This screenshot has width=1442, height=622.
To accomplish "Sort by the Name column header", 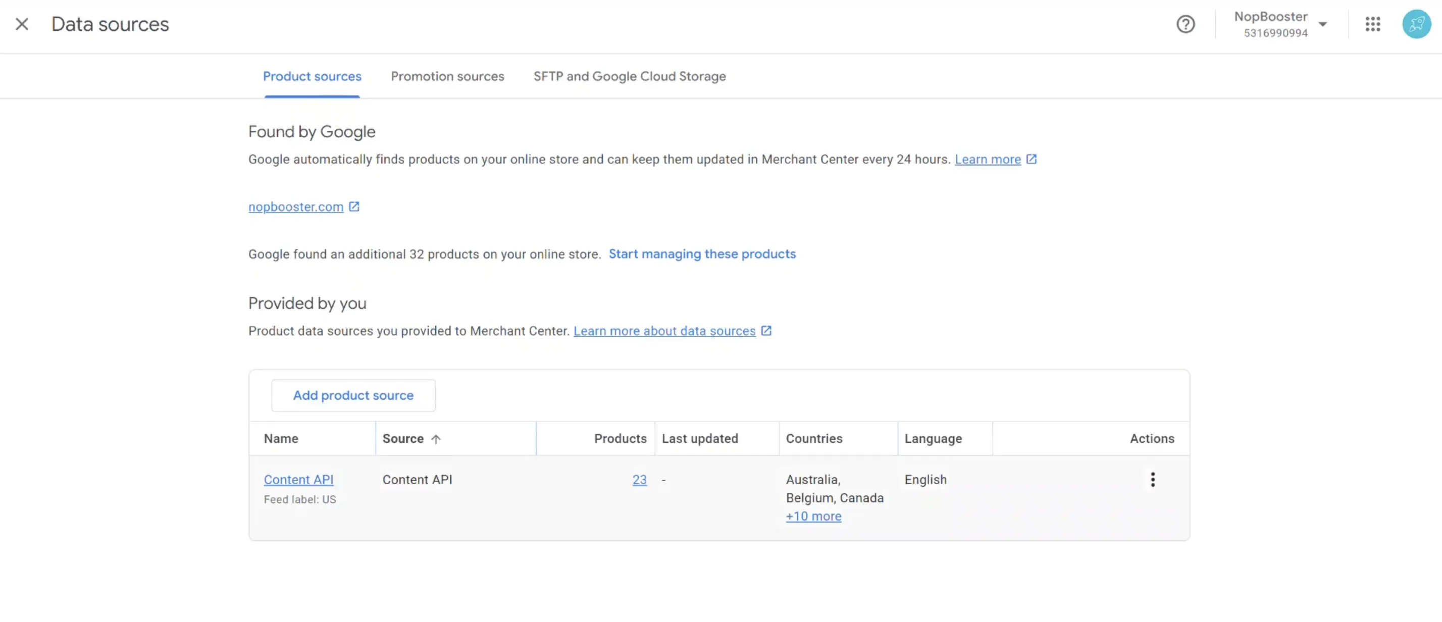I will 281,438.
